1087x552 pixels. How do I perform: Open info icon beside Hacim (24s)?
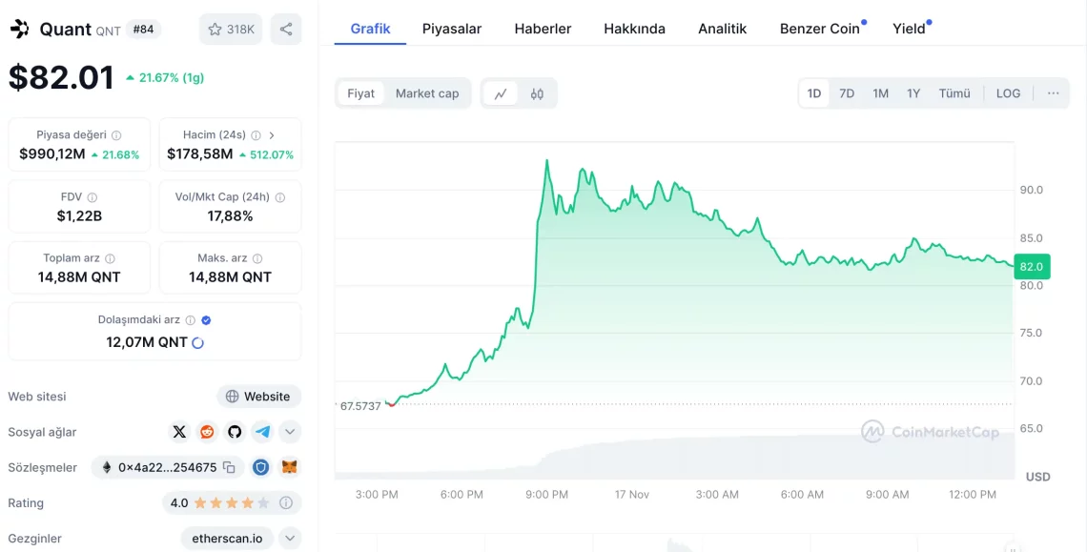coord(256,135)
